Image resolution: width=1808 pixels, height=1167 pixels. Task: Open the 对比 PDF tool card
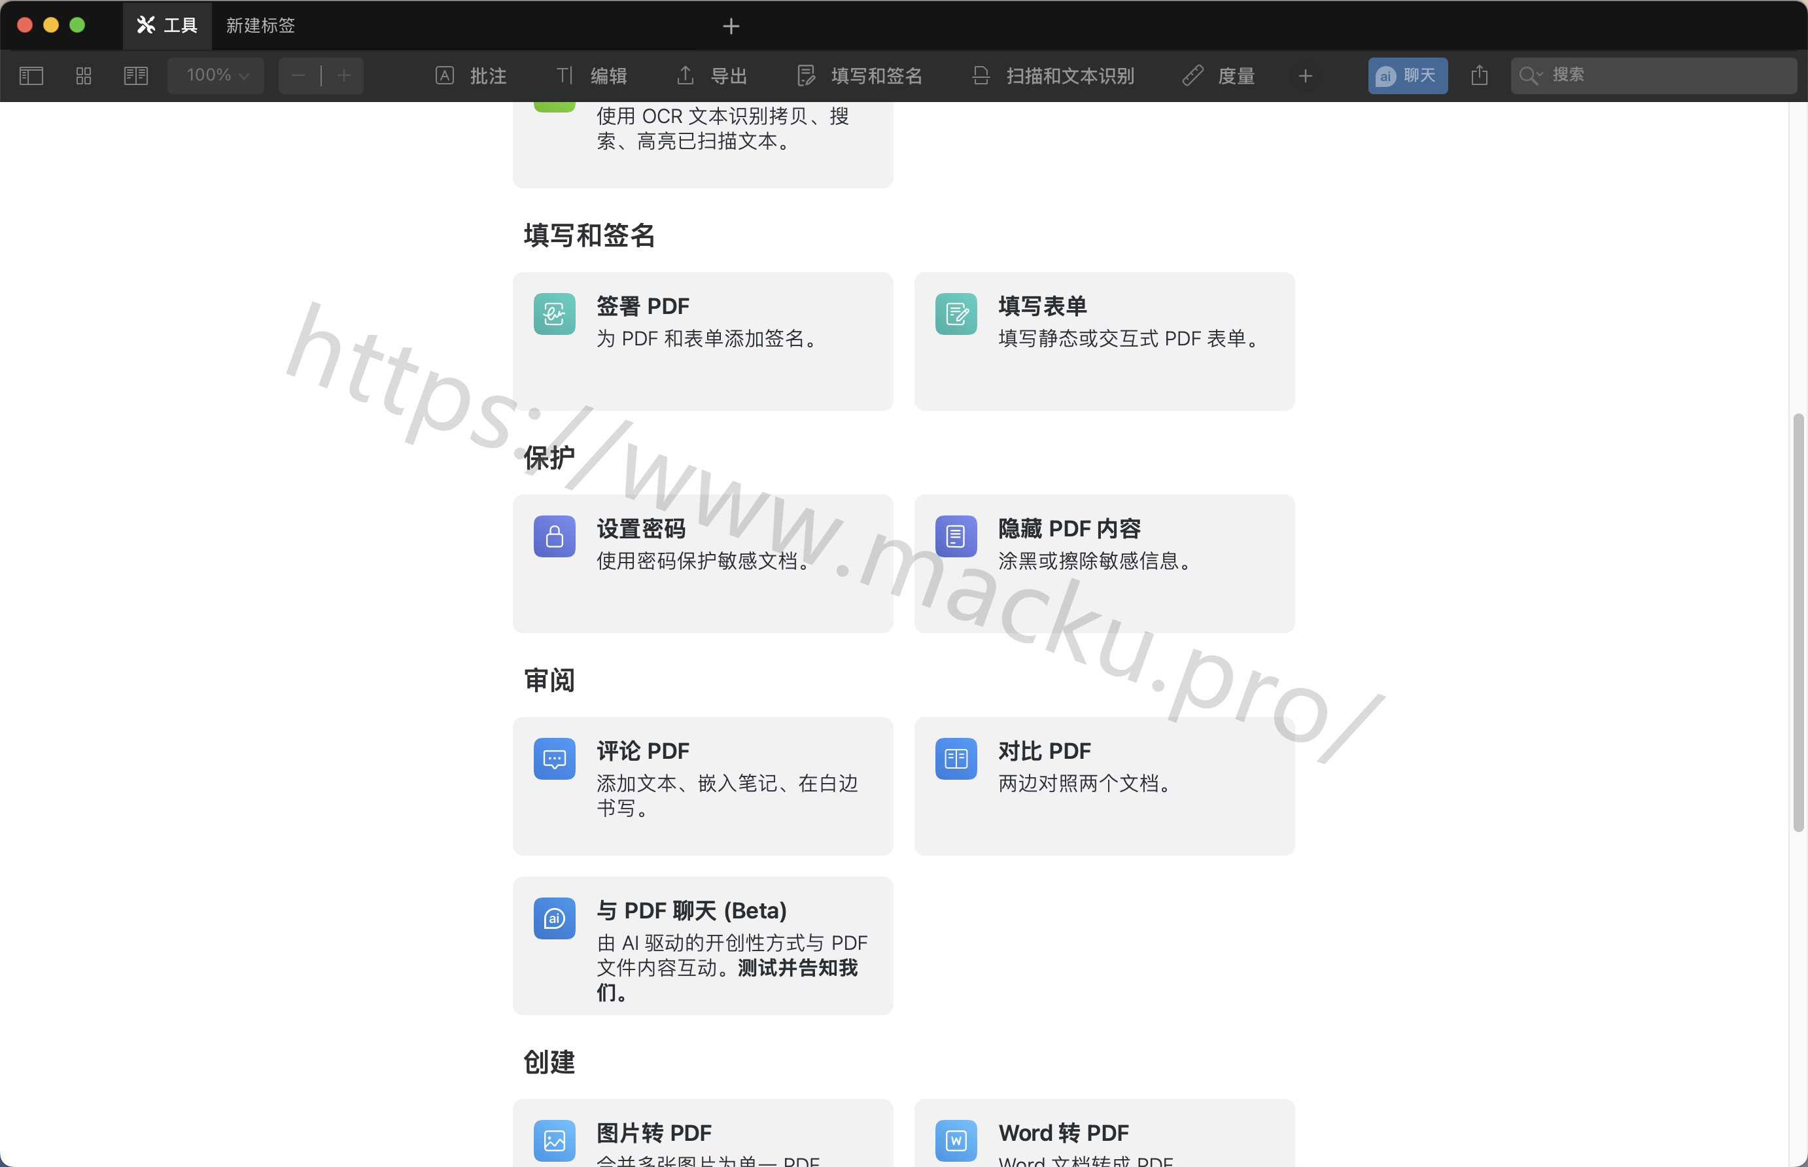click(1104, 786)
